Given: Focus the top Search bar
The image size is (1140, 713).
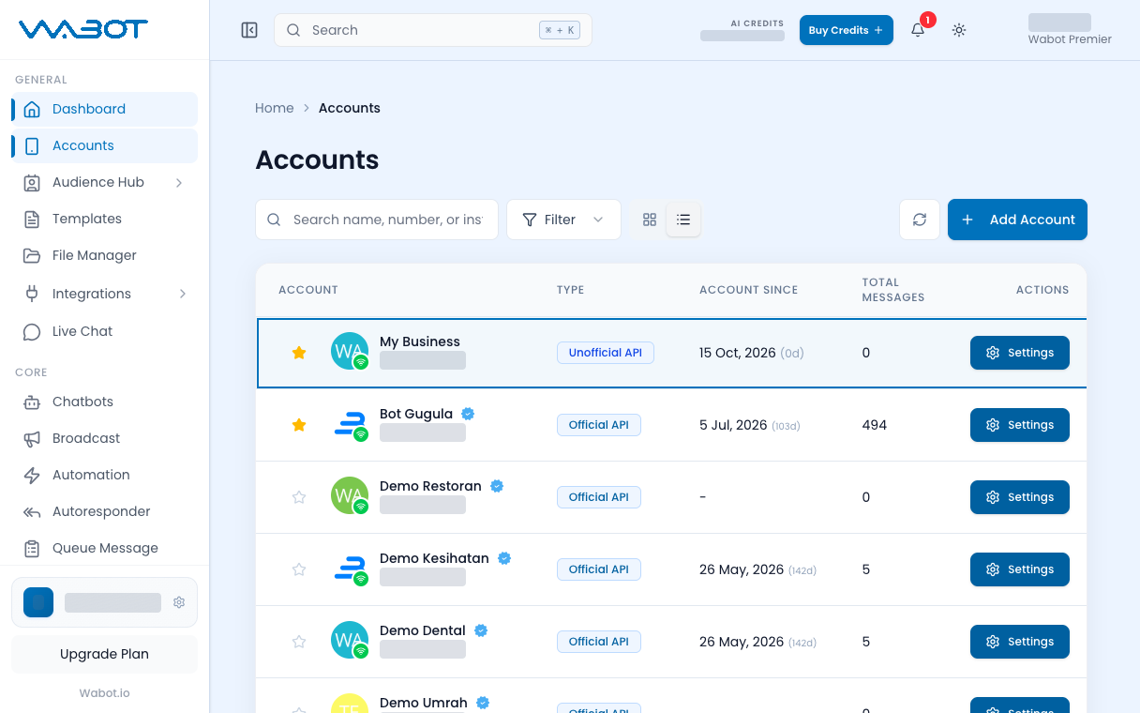Looking at the screenshot, I should click(x=433, y=30).
